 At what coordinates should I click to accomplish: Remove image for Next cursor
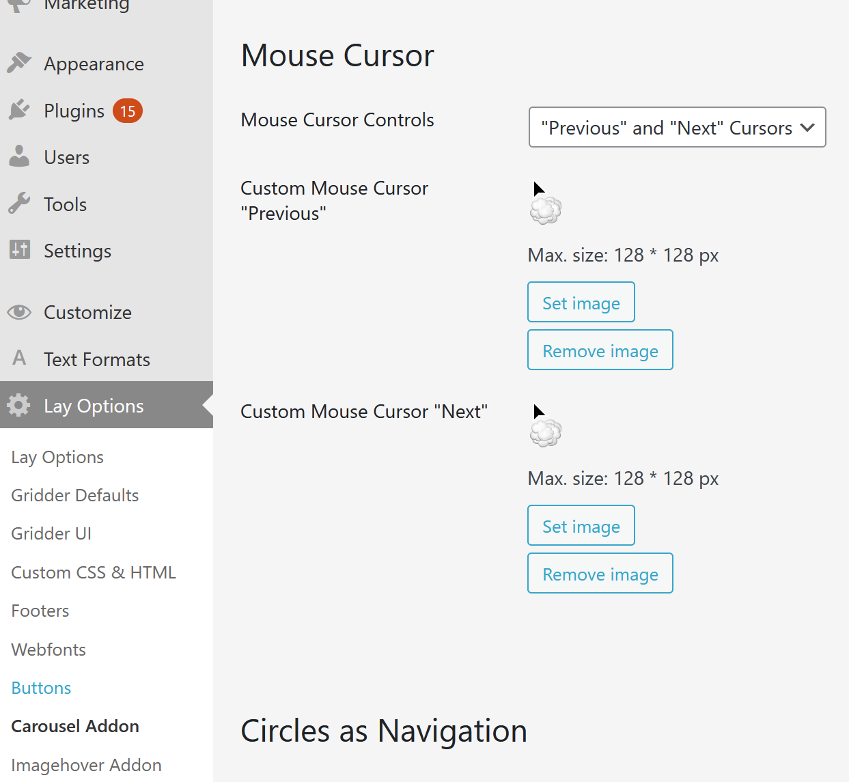[x=600, y=573]
